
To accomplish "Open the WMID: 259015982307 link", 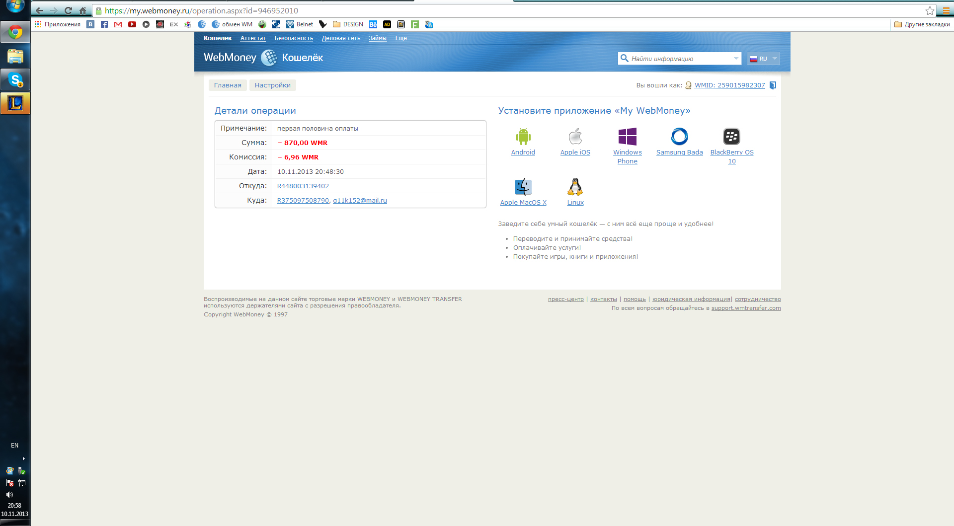I will (729, 85).
